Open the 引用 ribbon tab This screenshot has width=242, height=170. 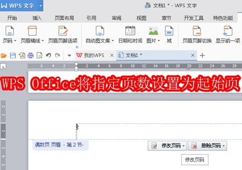[92, 18]
